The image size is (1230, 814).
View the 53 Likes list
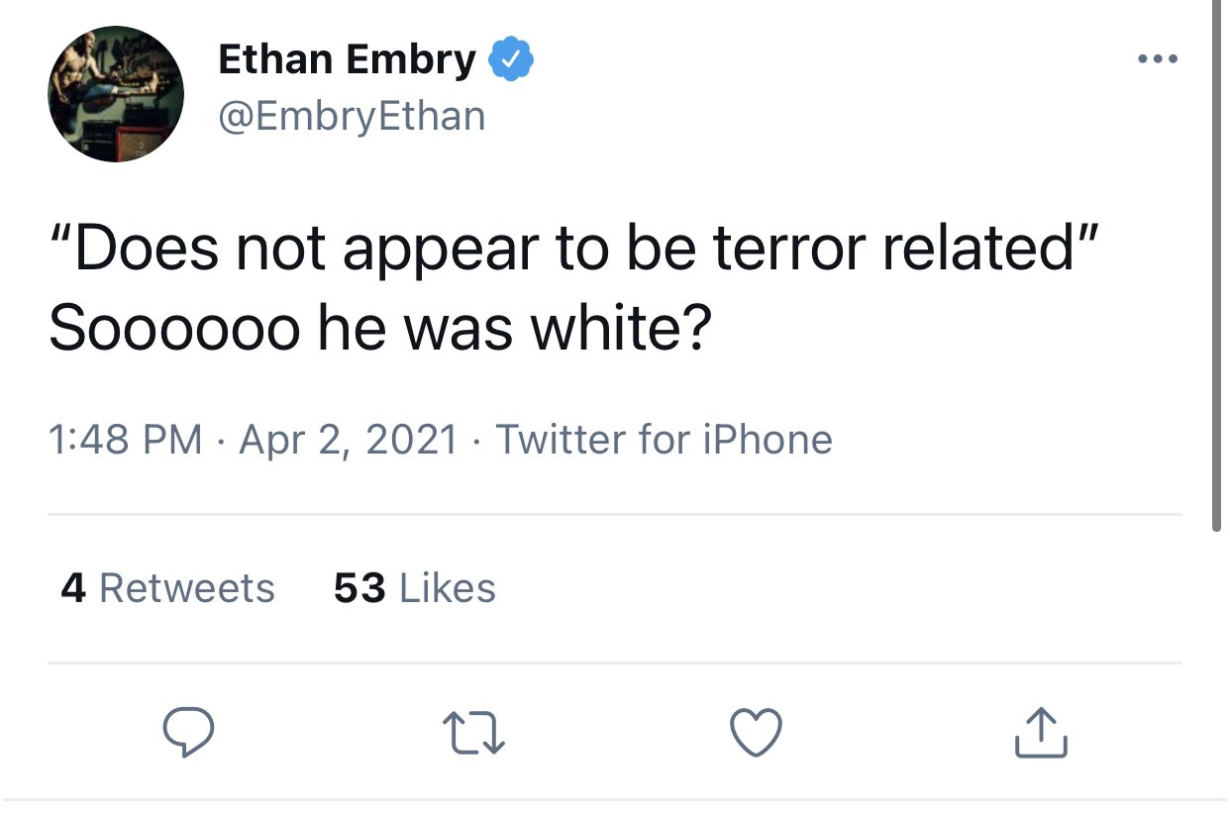(x=414, y=588)
